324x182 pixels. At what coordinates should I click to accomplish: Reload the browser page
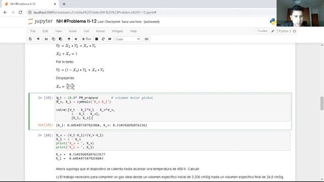tap(20, 12)
